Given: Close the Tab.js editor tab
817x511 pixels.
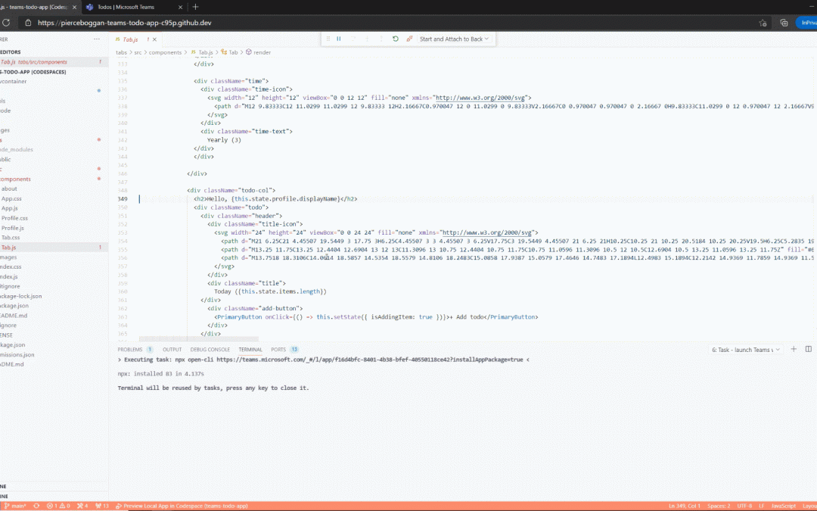Looking at the screenshot, I should pos(154,39).
